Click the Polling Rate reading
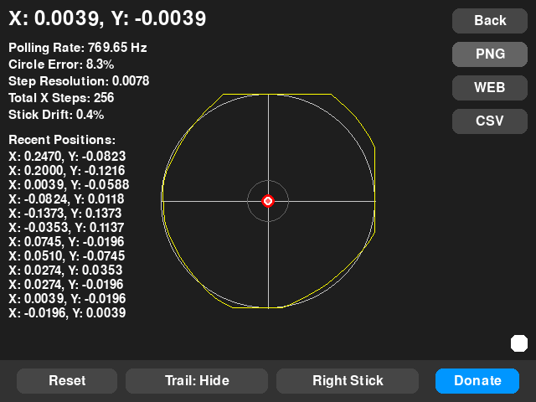Image resolution: width=536 pixels, height=402 pixels. [x=78, y=48]
